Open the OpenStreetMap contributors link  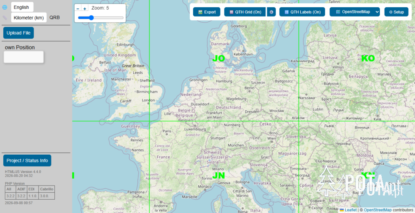coord(378,210)
